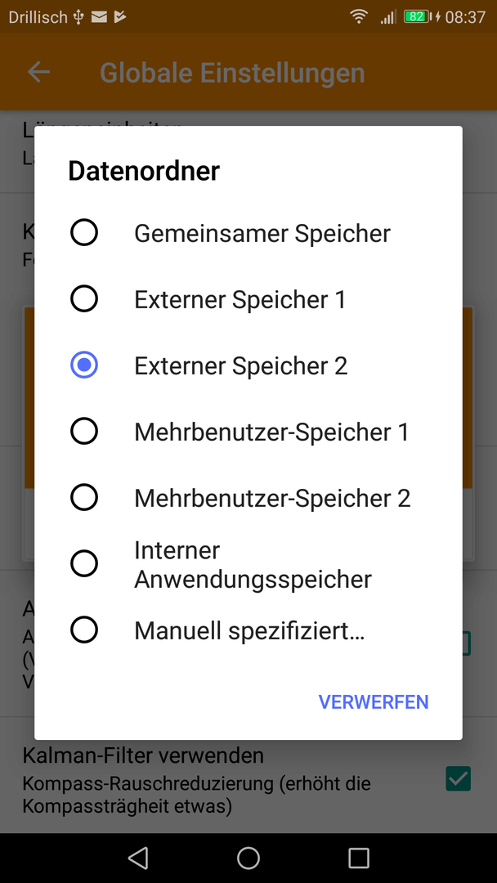The width and height of the screenshot is (497, 883).
Task: Open recent apps square button
Action: click(x=359, y=858)
